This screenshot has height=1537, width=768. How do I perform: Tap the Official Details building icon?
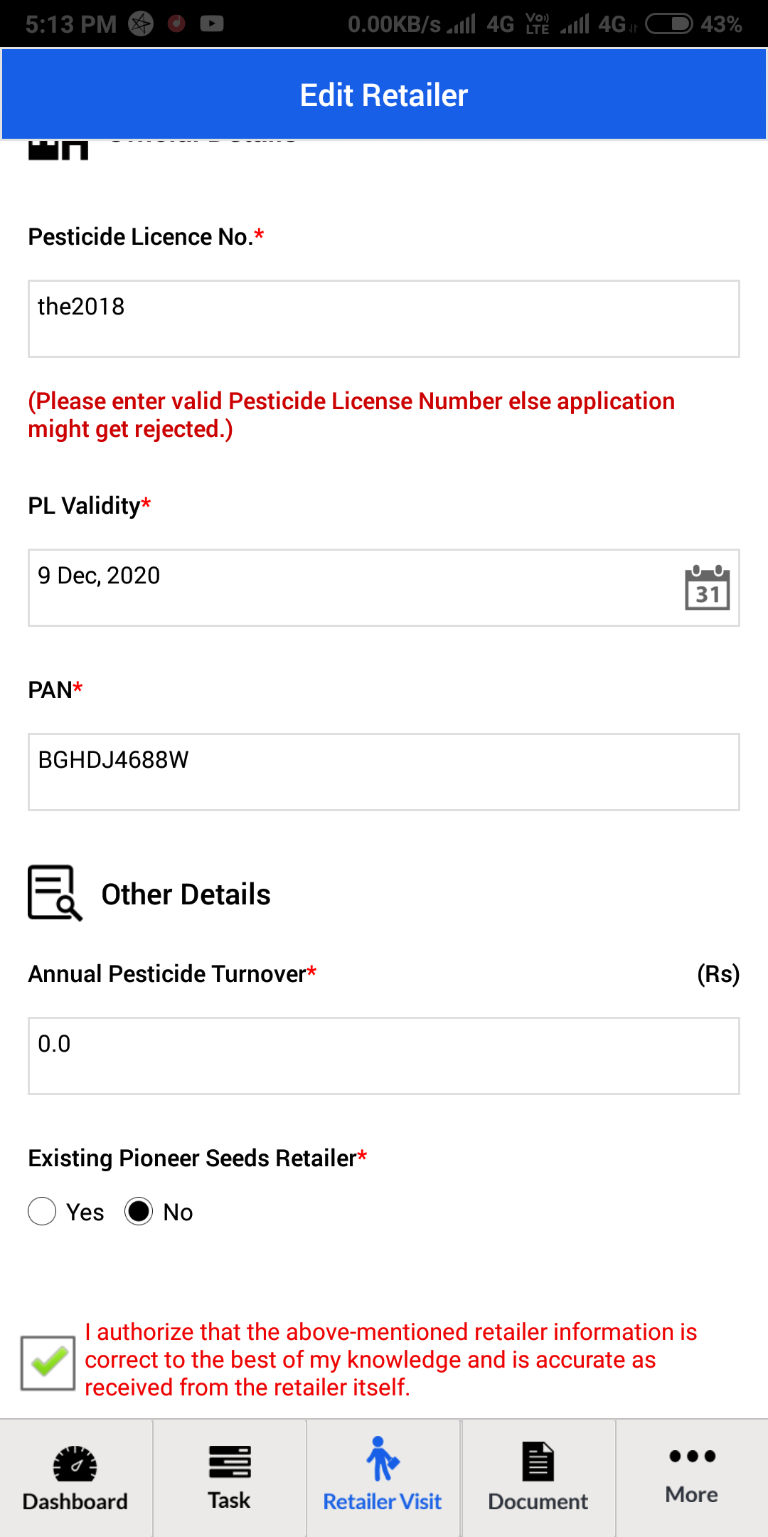click(58, 148)
